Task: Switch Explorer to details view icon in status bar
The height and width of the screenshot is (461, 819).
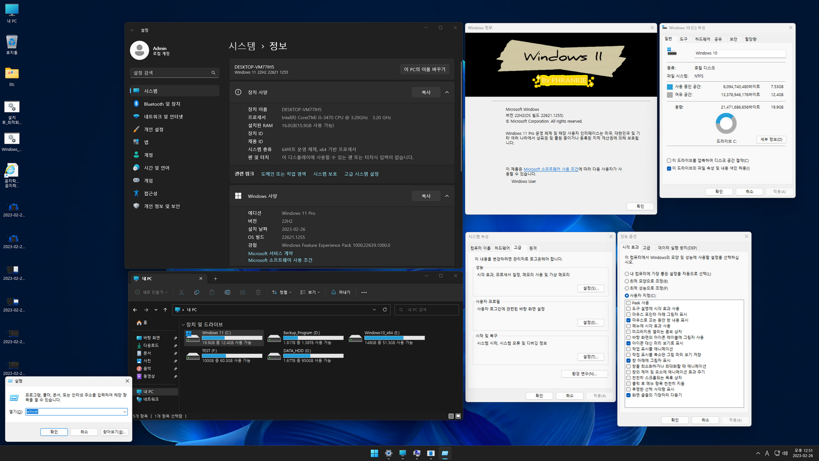Action: 451,416
